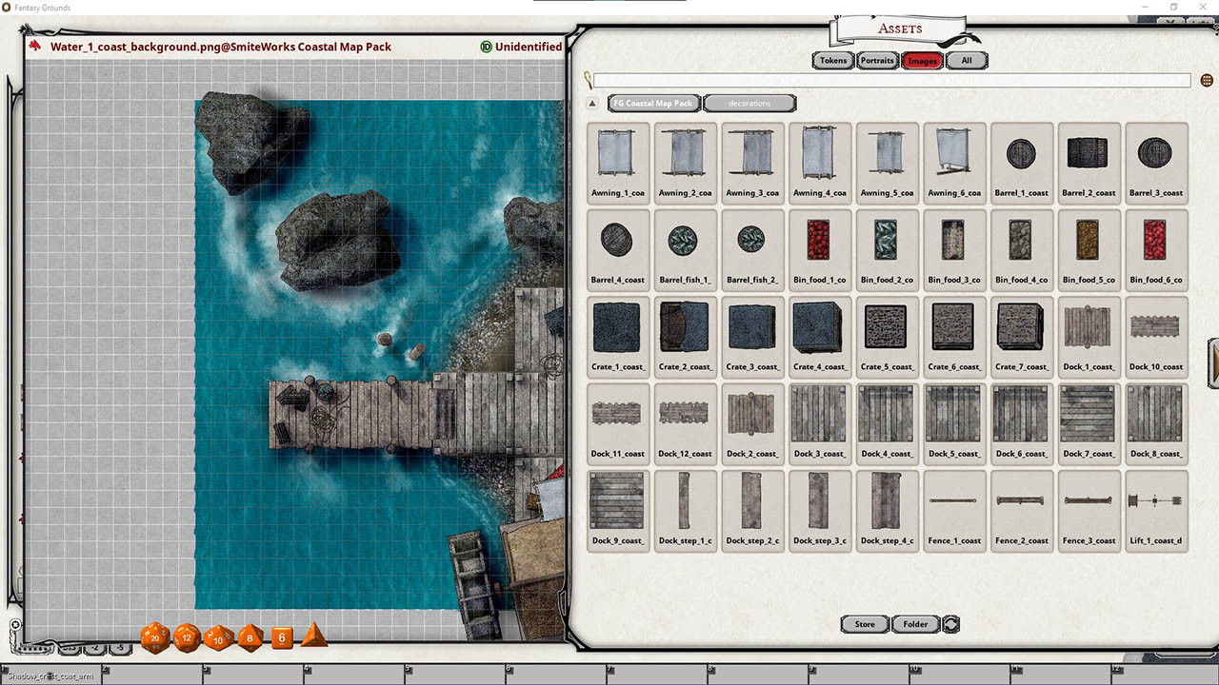
Task: Refresh assets with the circular arrows icon
Action: pyautogui.click(x=950, y=624)
